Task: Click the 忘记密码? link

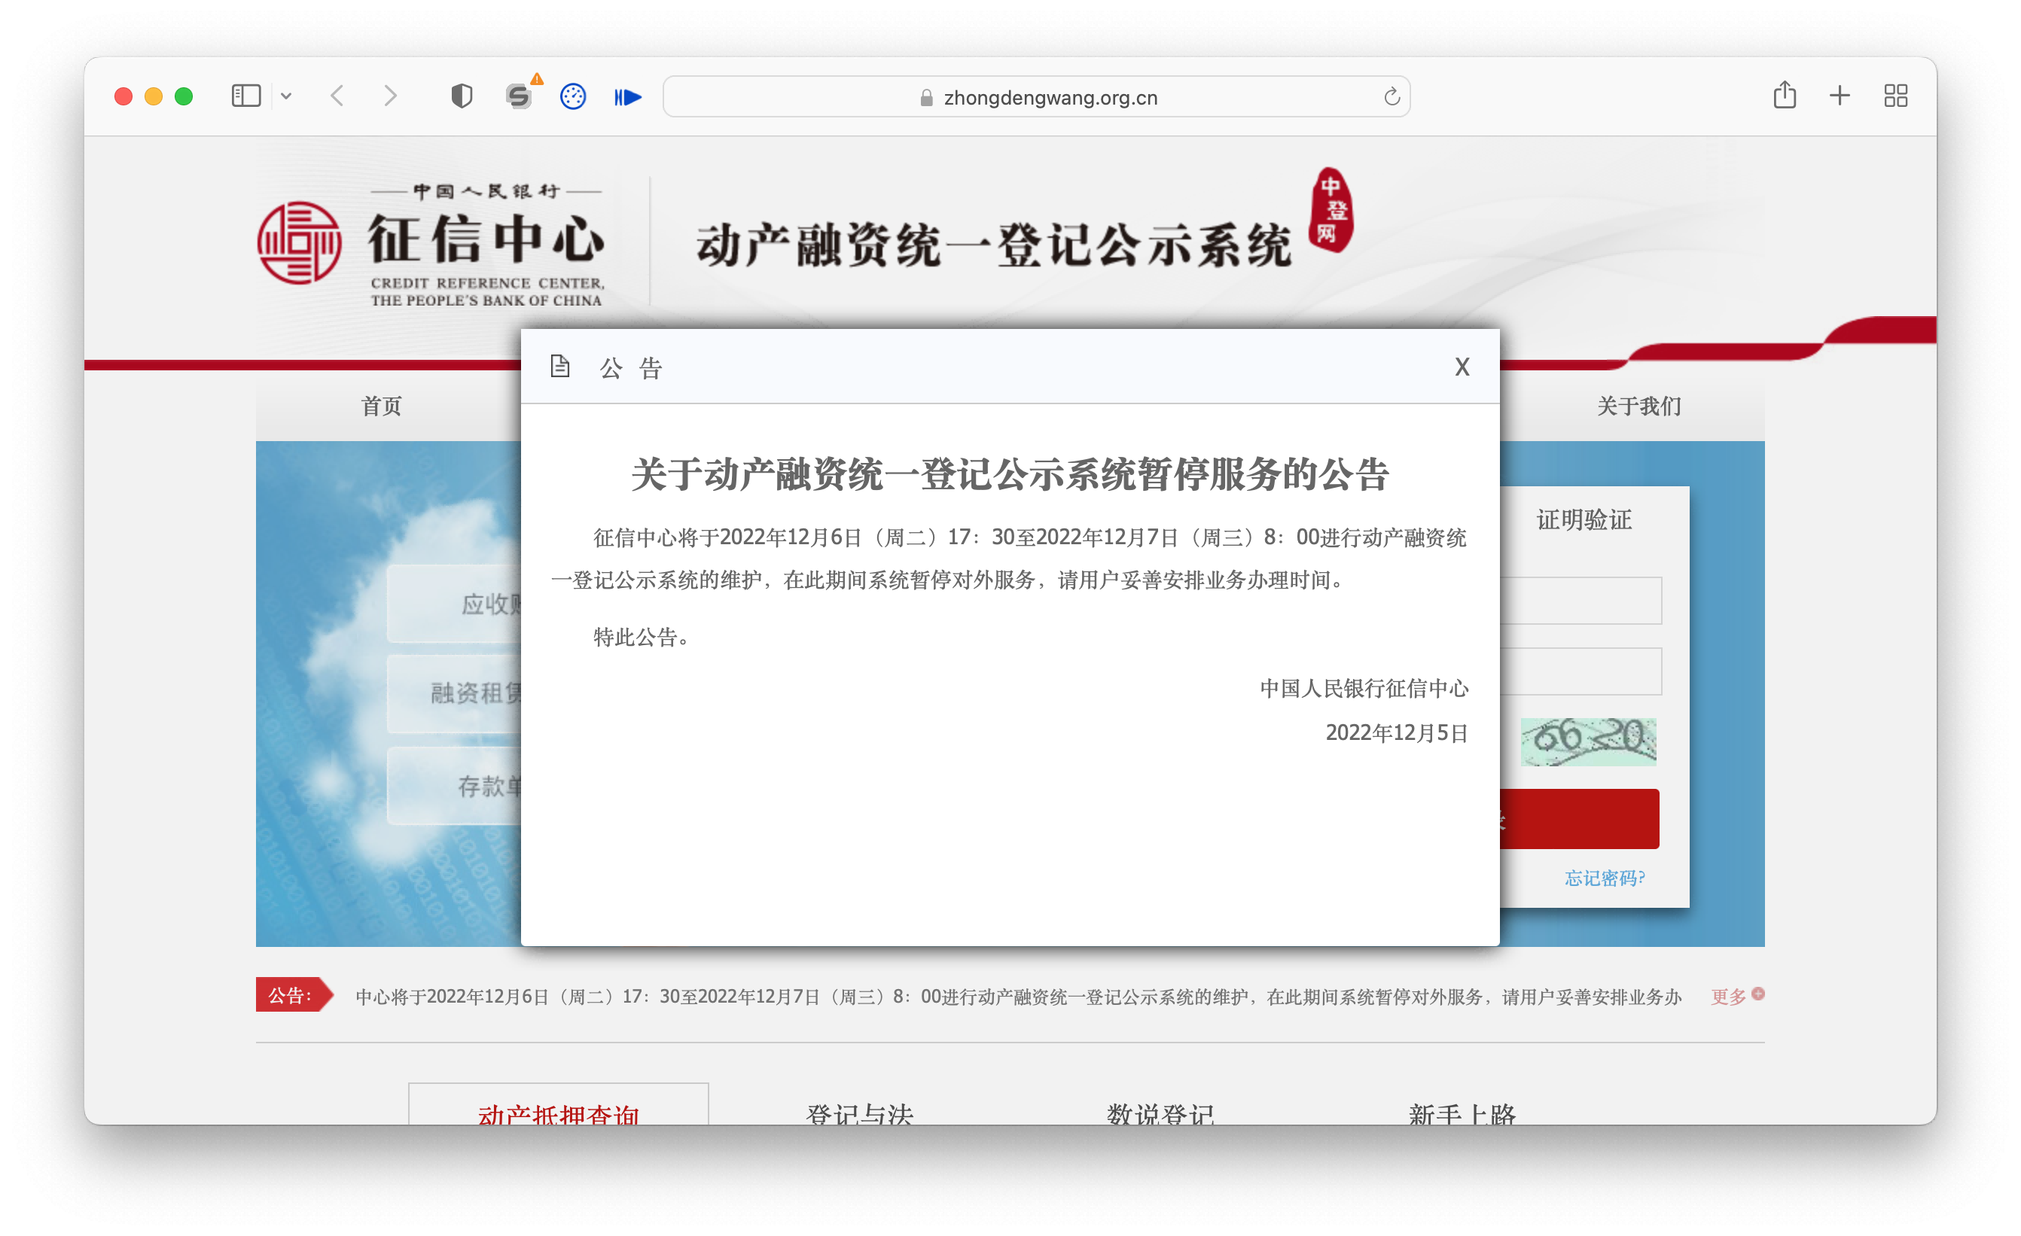Action: click(x=1605, y=878)
